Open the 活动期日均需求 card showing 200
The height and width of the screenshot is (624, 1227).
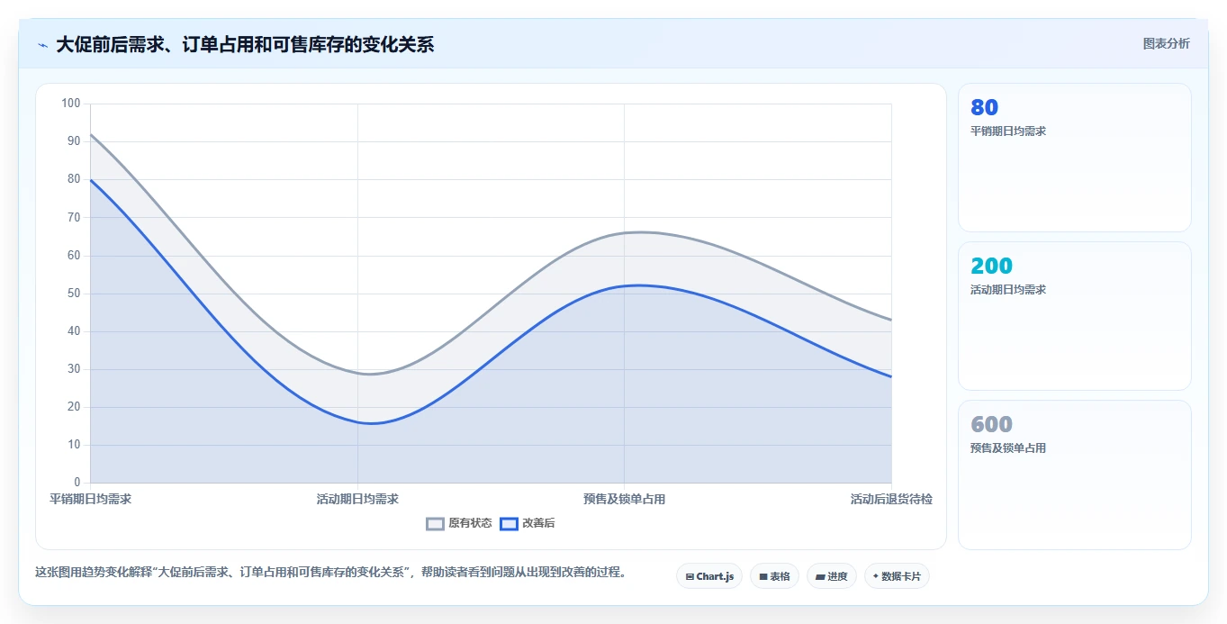point(1075,316)
